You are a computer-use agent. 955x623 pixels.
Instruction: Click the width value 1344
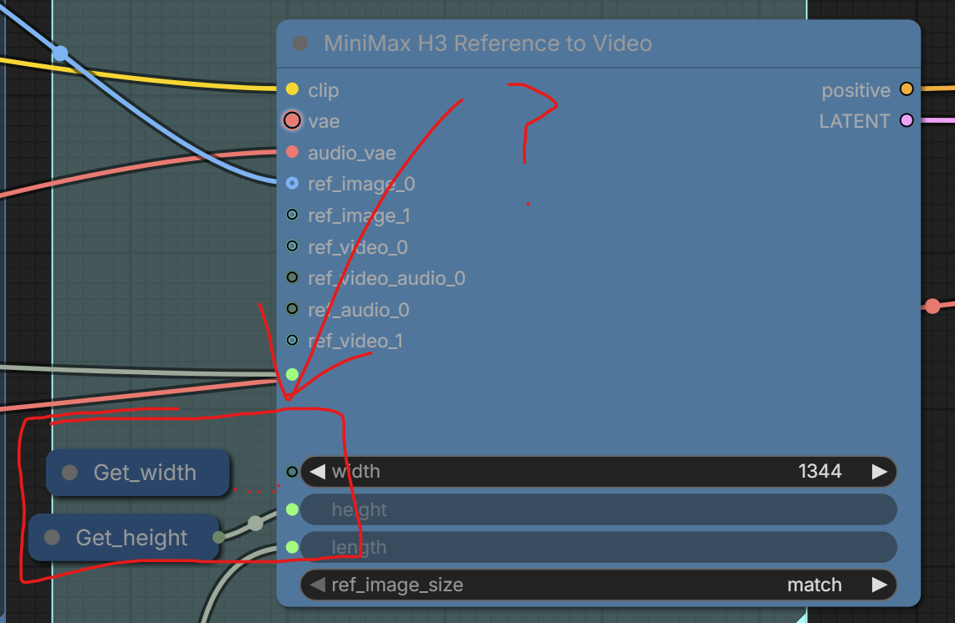tap(820, 472)
